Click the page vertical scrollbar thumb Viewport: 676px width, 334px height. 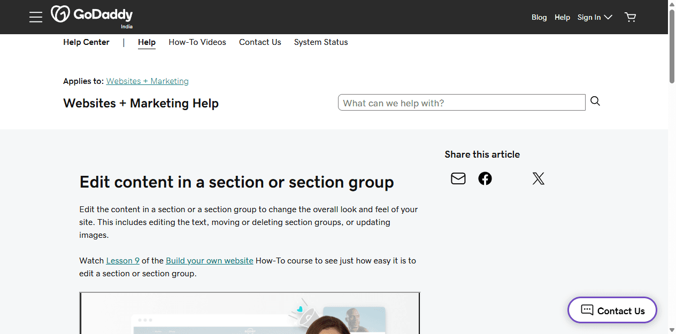click(672, 46)
